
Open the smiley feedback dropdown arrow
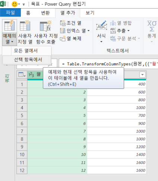click(19, 4)
